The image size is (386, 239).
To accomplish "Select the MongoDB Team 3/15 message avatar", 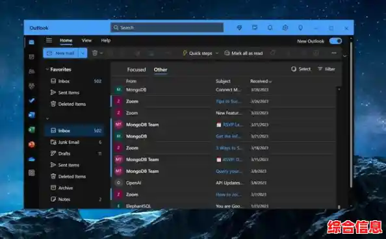I will [119, 160].
